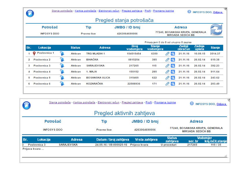
Task: Click the blue arrow icon for Poslovnica 2
Action: (62, 60)
